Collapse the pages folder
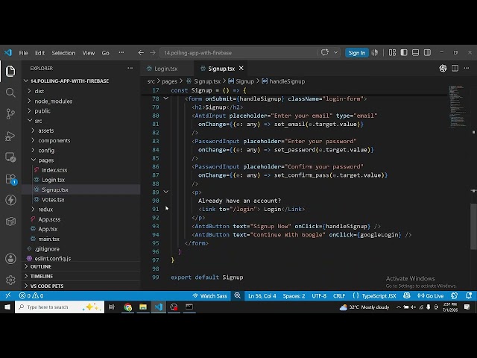 pos(34,160)
